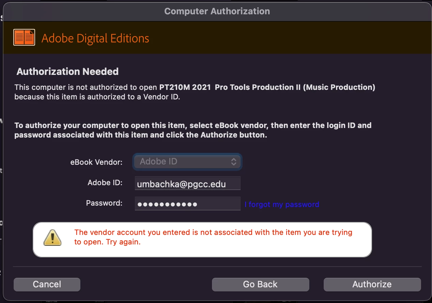Click the Authorize button
Viewport: 432px width, 303px height.
click(x=372, y=284)
